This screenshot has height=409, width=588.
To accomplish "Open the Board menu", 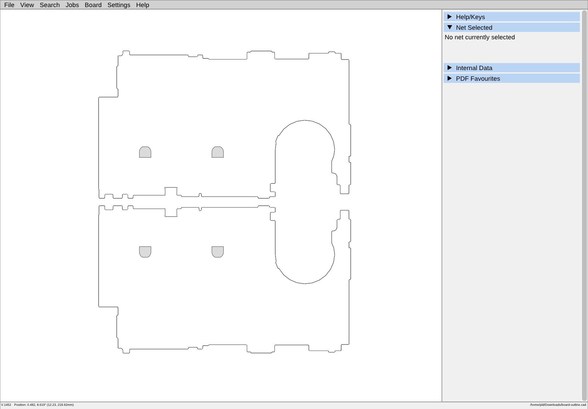I will pos(93,5).
